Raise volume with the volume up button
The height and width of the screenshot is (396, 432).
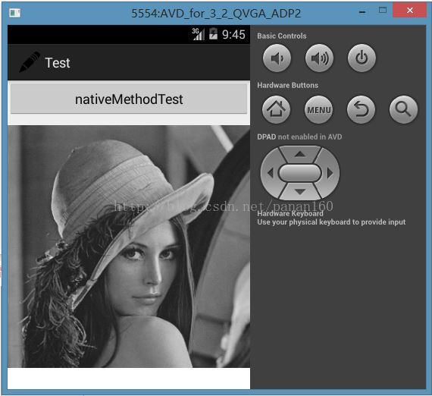319,58
